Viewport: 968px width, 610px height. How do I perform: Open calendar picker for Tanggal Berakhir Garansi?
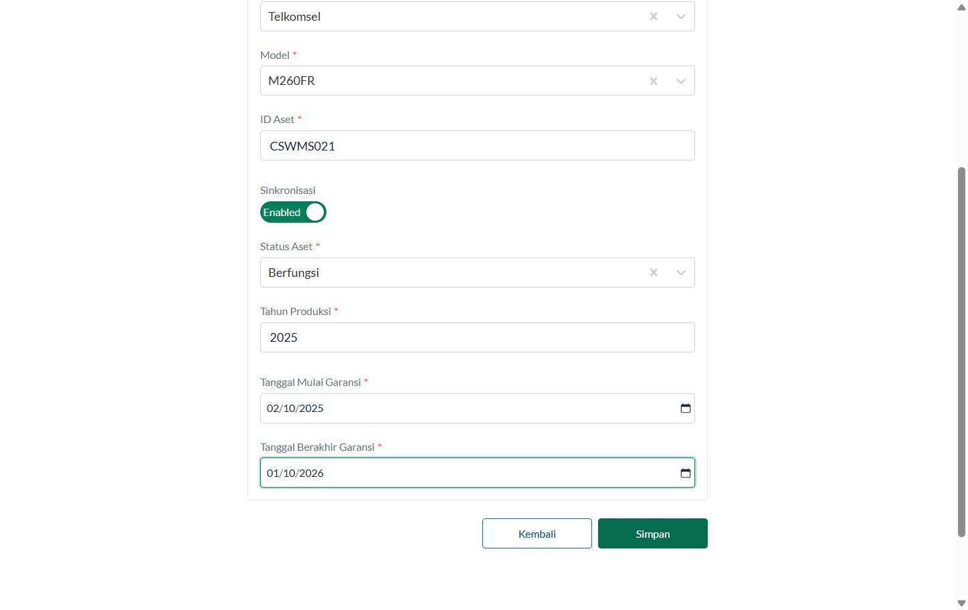[x=685, y=473]
